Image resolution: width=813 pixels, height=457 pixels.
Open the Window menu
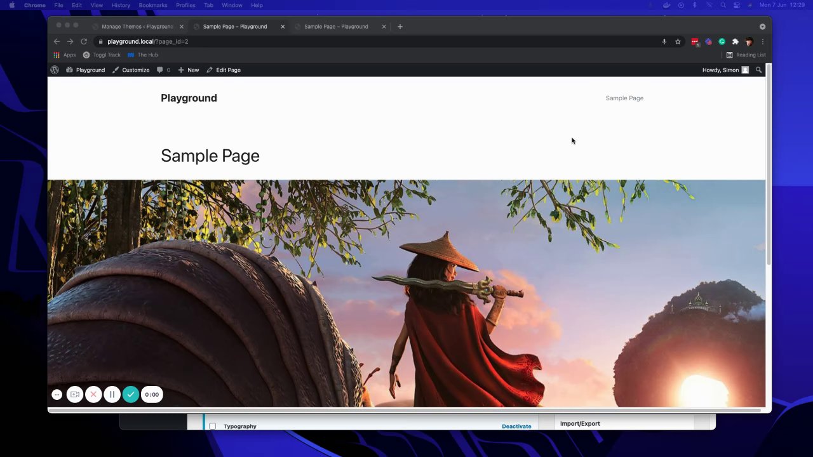(232, 5)
